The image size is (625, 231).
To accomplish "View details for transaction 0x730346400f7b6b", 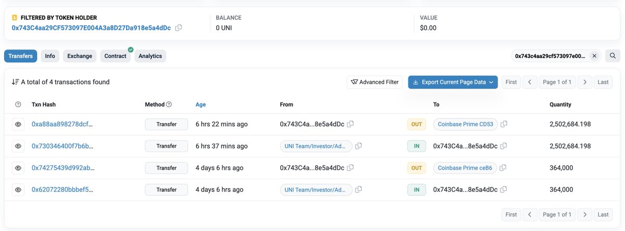I will coord(18,146).
